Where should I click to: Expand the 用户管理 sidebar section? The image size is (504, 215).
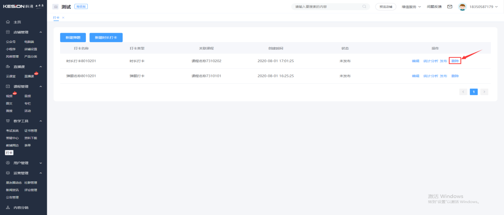pos(40,163)
